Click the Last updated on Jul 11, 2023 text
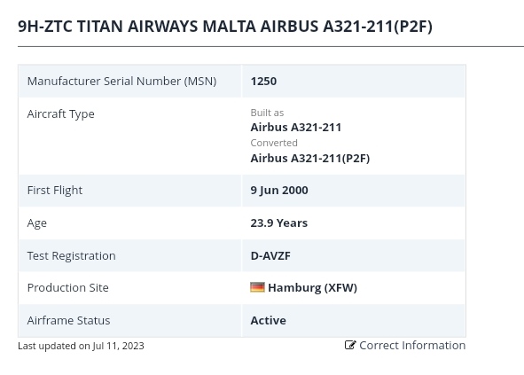The height and width of the screenshot is (375, 524). pos(81,346)
